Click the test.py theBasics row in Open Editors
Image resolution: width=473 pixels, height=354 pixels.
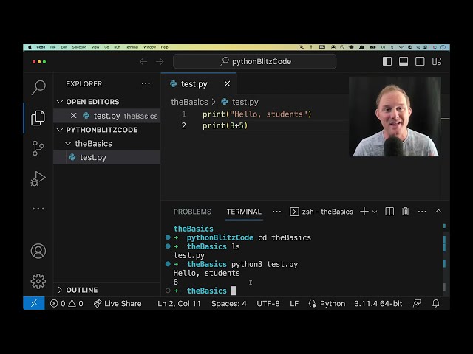pyautogui.click(x=106, y=116)
